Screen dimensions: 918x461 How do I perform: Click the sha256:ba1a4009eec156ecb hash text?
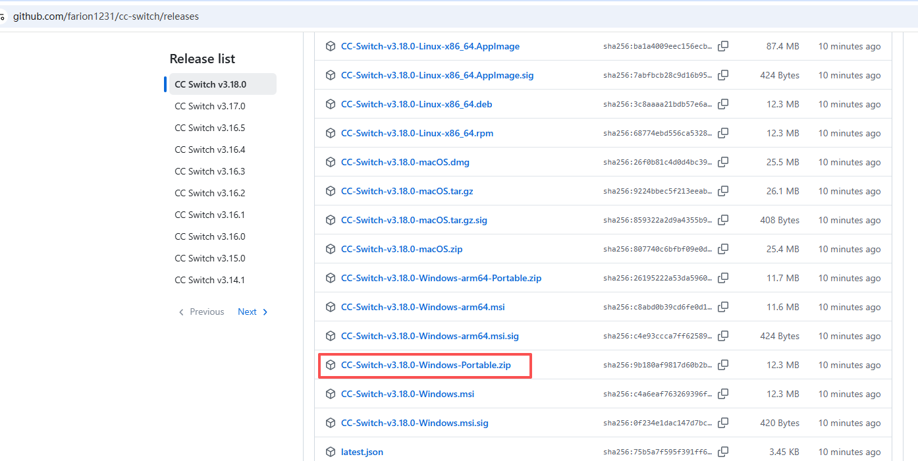658,46
